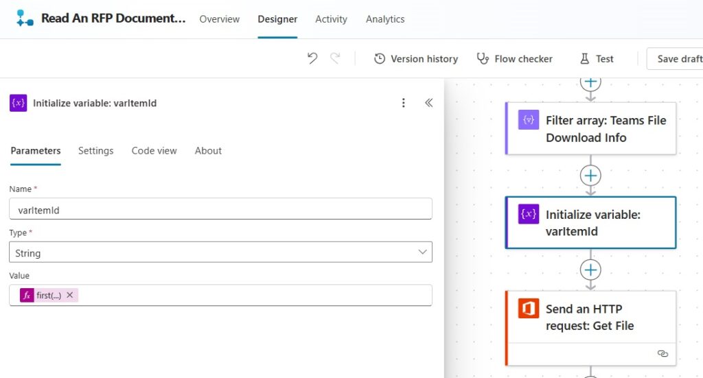Click the first(...) expression token
Viewport: 703px width, 378px height.
pos(49,295)
